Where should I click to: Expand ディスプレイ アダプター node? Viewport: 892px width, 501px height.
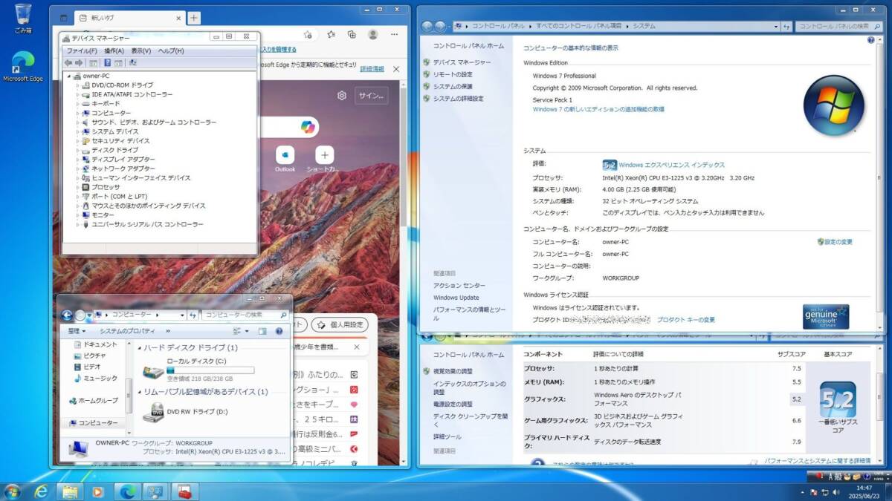pyautogui.click(x=77, y=160)
